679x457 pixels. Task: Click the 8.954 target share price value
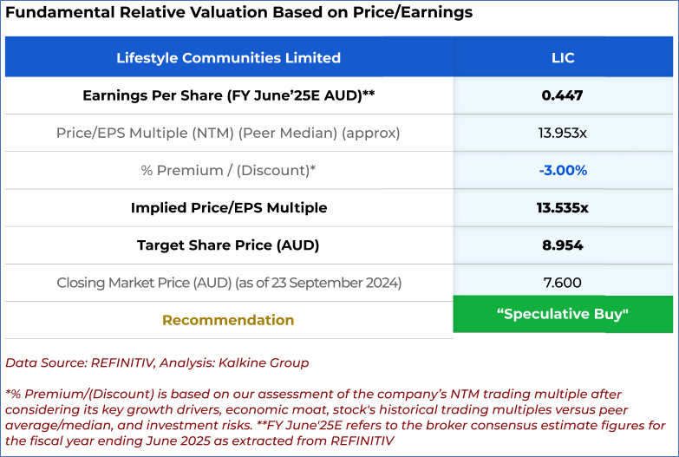pos(562,245)
